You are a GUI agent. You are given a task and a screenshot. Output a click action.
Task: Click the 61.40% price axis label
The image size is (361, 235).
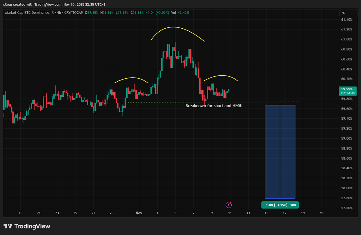click(347, 20)
